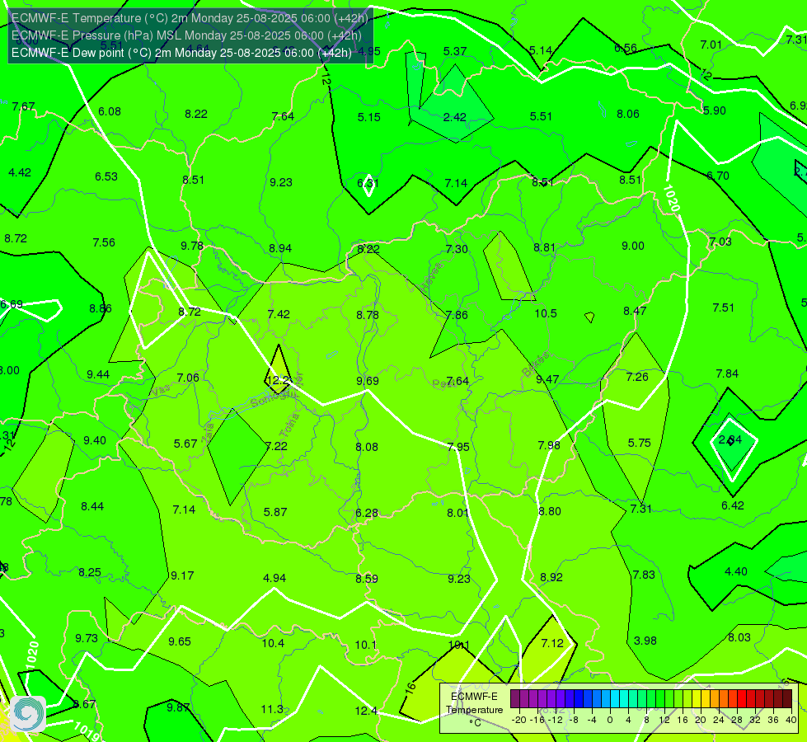This screenshot has height=742, width=807.
Task: Click the 5.67 dew point value
Action: 185,444
